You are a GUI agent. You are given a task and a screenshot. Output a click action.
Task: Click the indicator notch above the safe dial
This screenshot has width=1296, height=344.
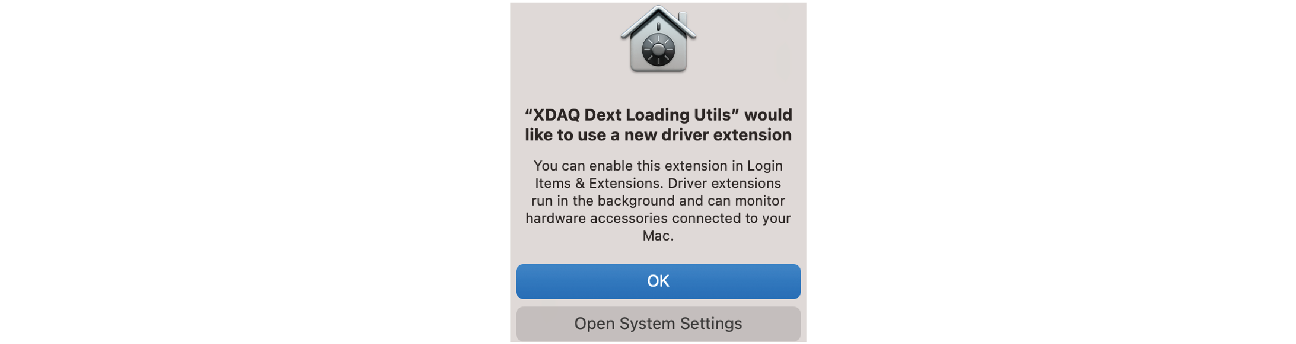[x=658, y=27]
